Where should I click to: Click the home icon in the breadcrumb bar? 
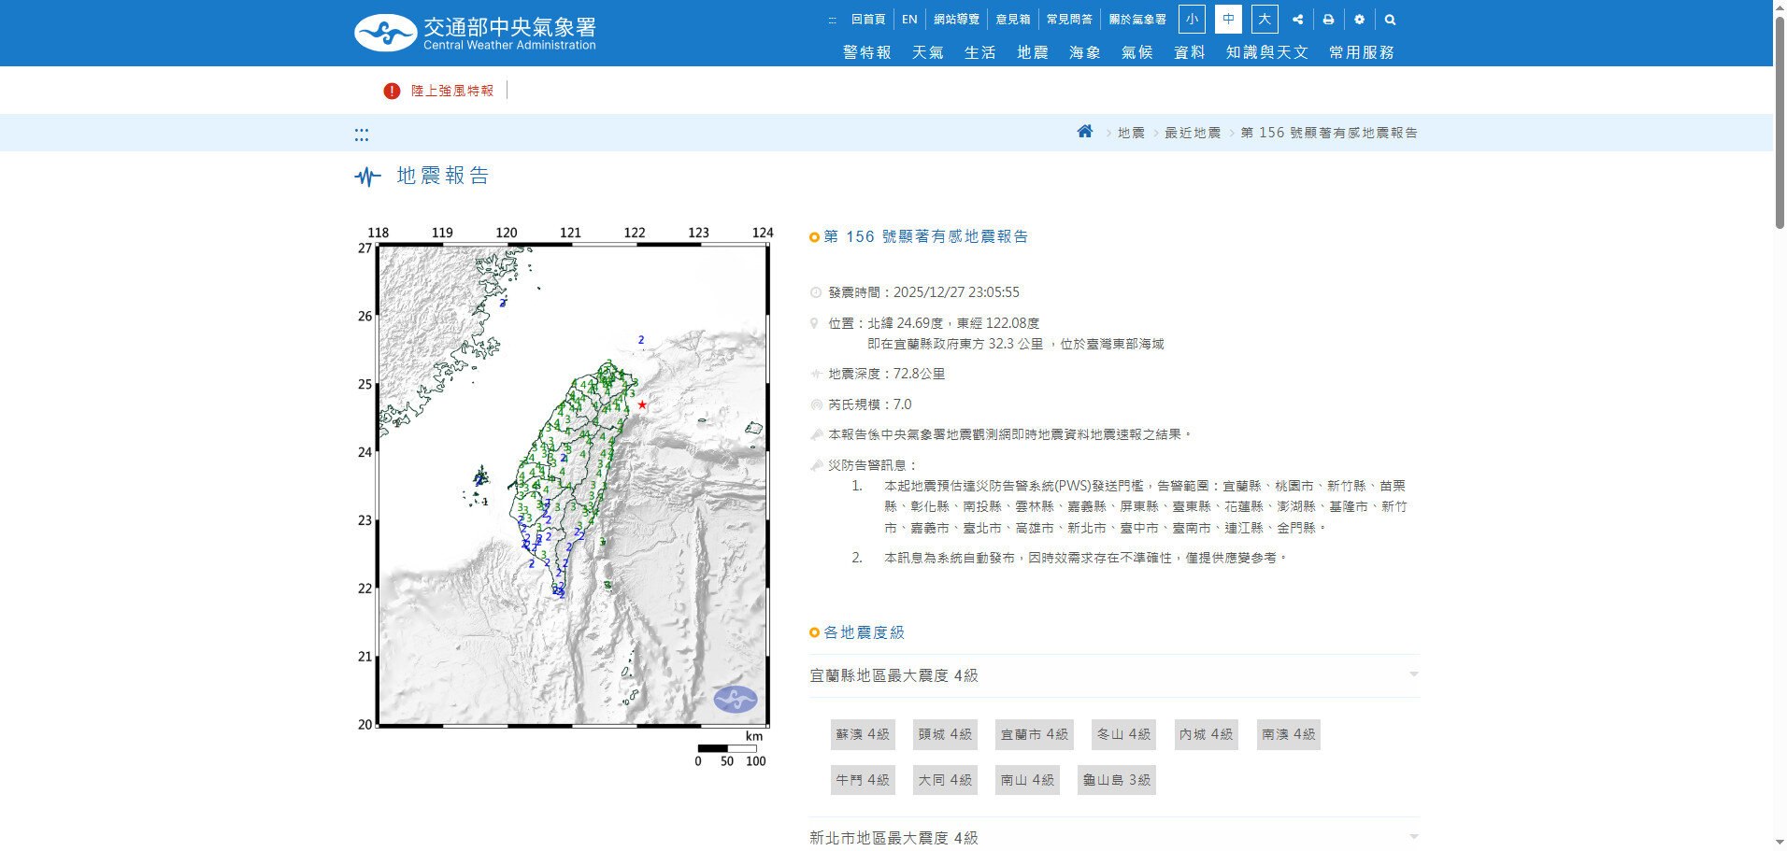point(1084,132)
